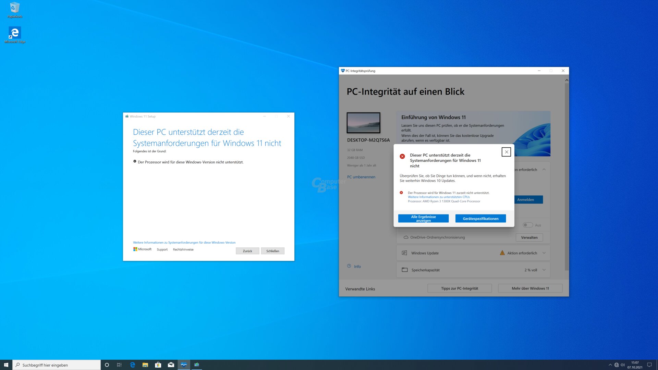This screenshot has height=370, width=658.
Task: Collapse the section marked erforderlich with up chevron
Action: [x=544, y=170]
